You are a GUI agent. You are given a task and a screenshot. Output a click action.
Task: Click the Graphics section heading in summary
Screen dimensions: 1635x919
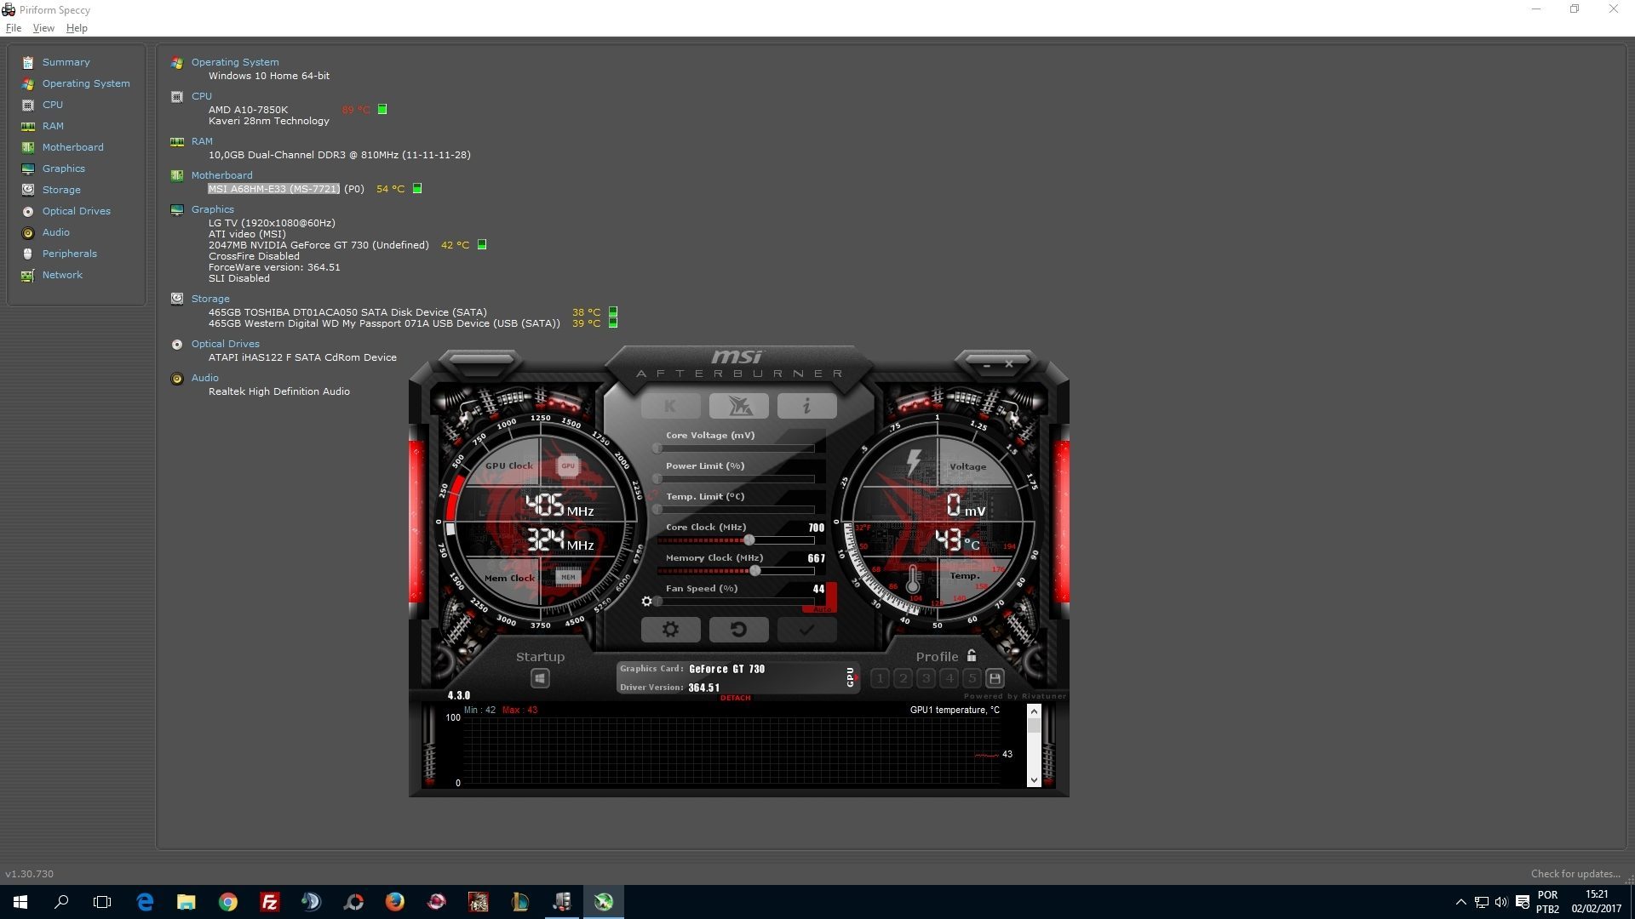click(x=212, y=209)
